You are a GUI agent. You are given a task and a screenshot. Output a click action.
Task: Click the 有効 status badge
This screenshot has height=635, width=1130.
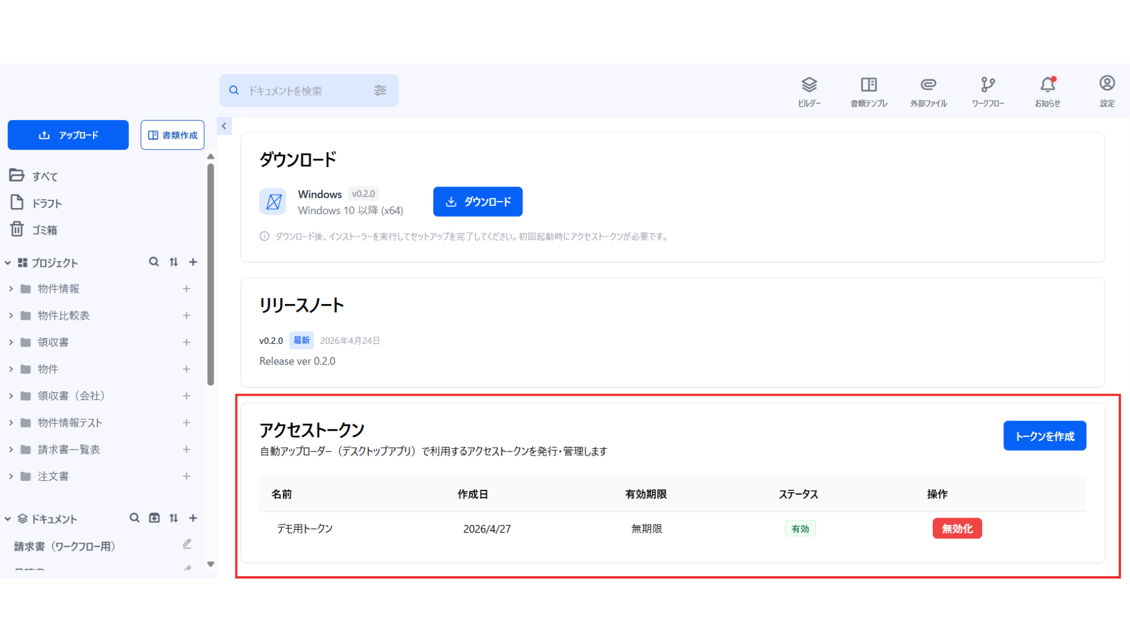click(x=800, y=529)
